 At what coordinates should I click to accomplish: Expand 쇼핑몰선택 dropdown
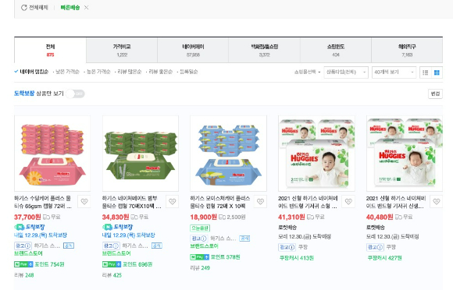coord(307,72)
